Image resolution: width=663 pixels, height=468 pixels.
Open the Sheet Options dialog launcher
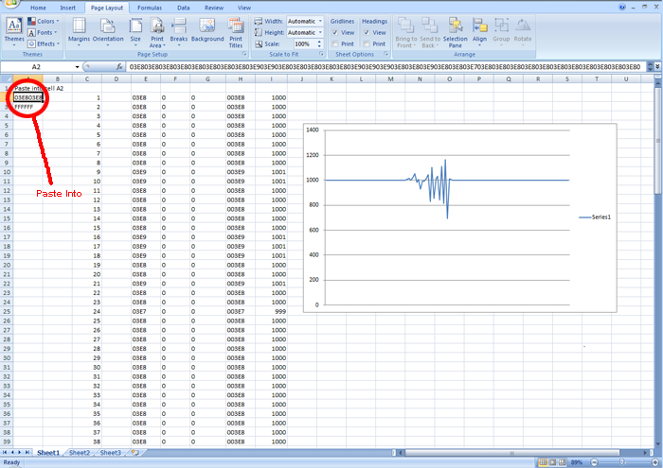point(386,54)
